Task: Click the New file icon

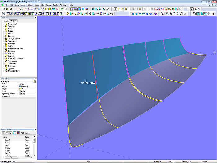Action: 3,9
